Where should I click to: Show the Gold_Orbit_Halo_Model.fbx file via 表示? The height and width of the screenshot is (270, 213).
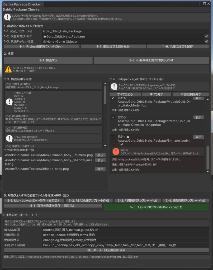pos(198,98)
